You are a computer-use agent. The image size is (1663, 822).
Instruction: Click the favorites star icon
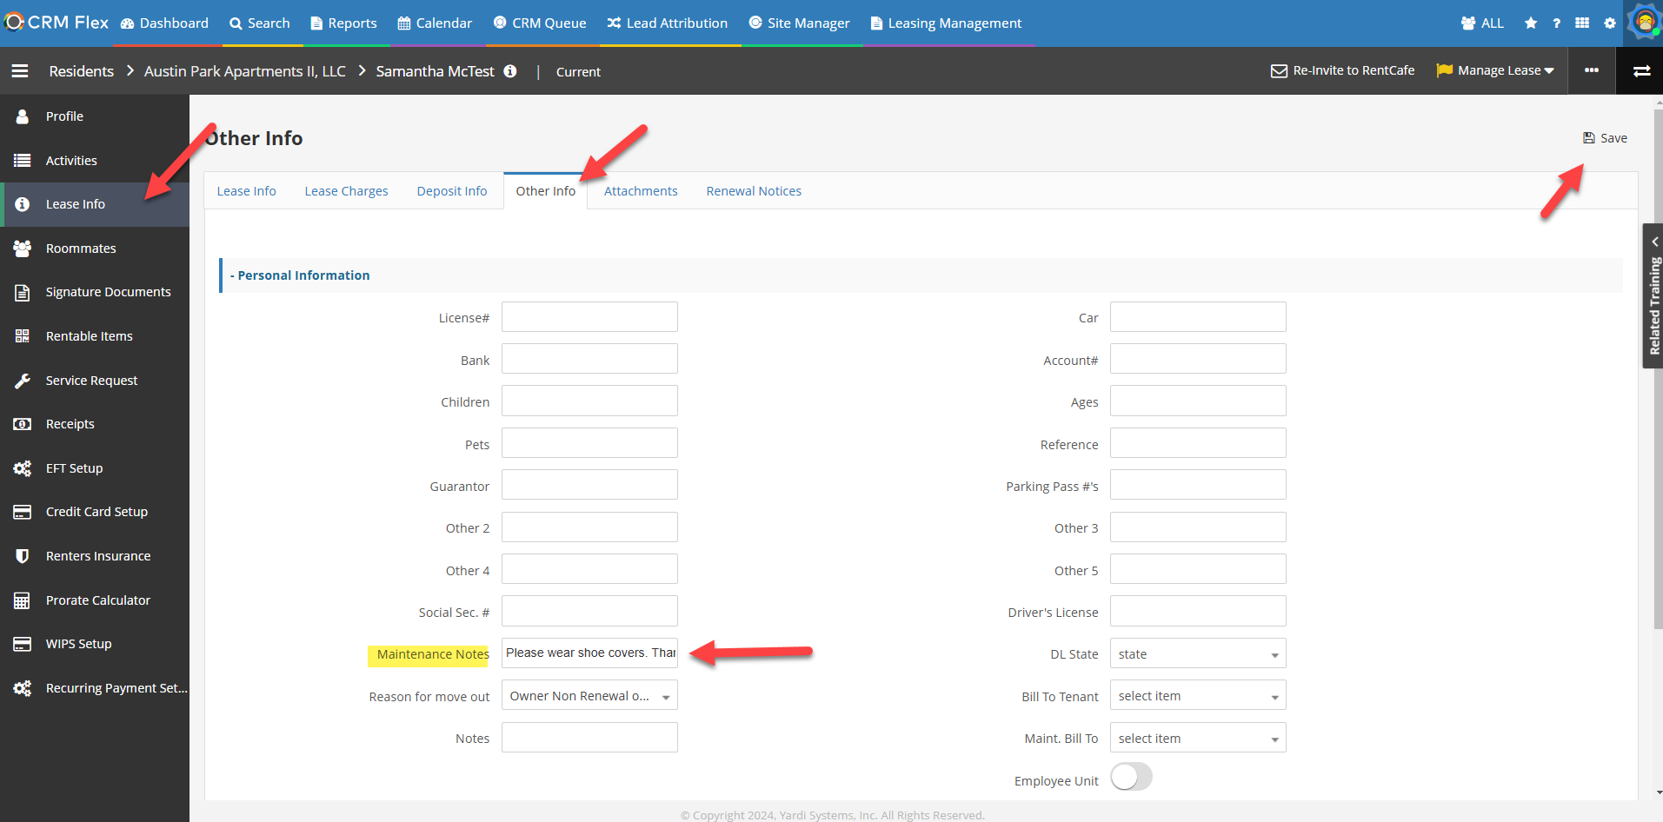click(x=1531, y=23)
